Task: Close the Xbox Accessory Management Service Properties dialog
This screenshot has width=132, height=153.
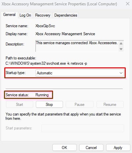Action: coord(128,4)
